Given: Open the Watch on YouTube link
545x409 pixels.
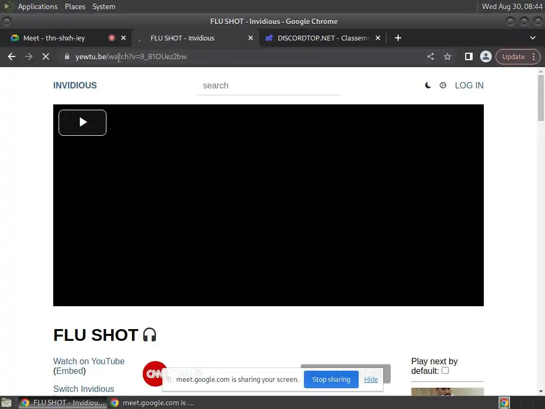Looking at the screenshot, I should tap(89, 361).
